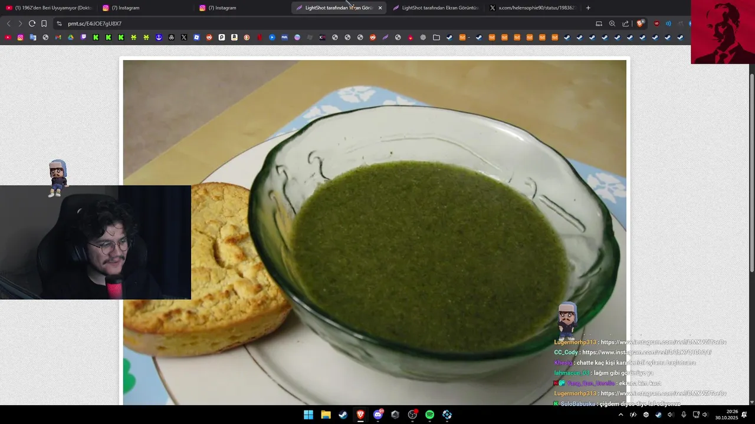Open the bookmarks folder icon
Viewport: 755px width, 424px height.
tap(436, 38)
